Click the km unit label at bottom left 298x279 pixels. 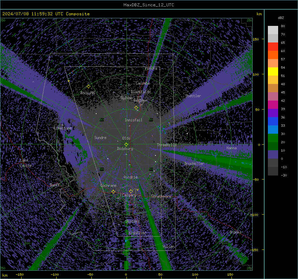5,275
